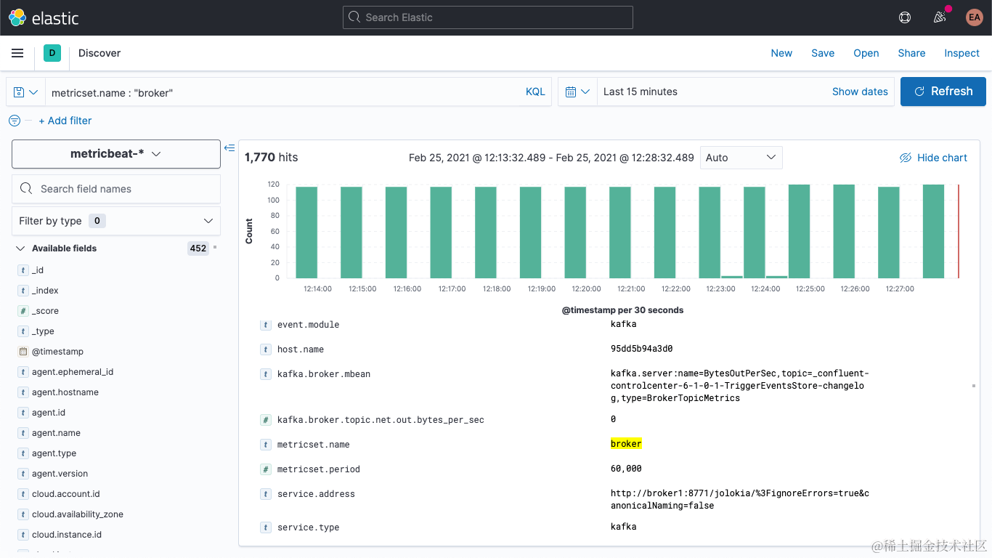Screen dimensions: 992x558
Task: Click the agent.hostname field type icon
Action: tap(23, 392)
